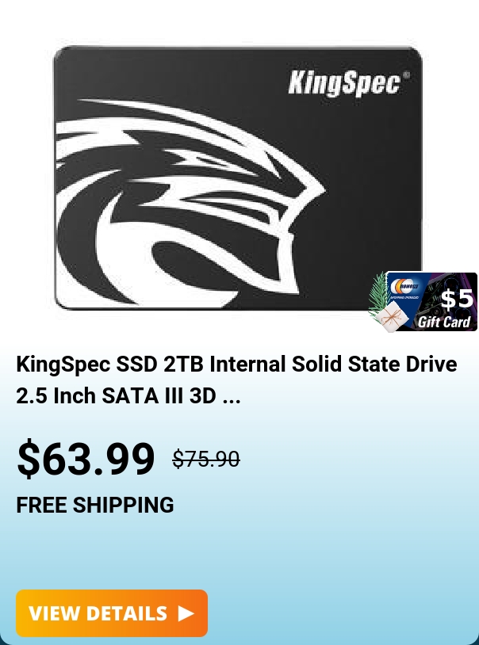Viewport: 479px width, 645px height.
Task: Click the VIEW DETAILS button
Action: pyautogui.click(x=112, y=613)
